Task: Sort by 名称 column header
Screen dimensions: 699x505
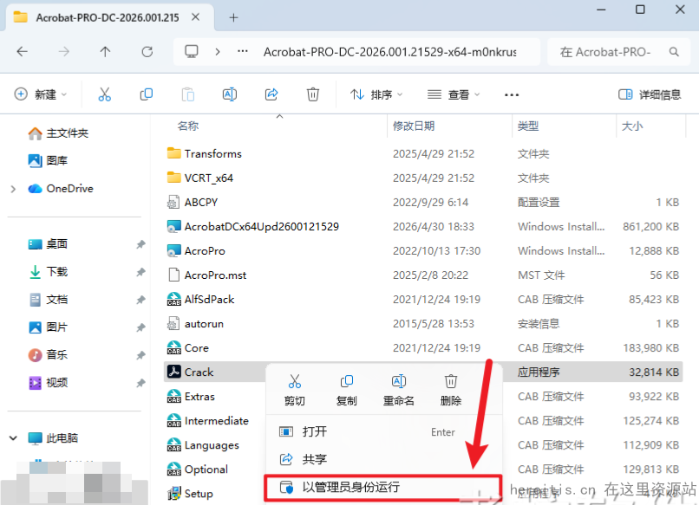Action: 187,126
